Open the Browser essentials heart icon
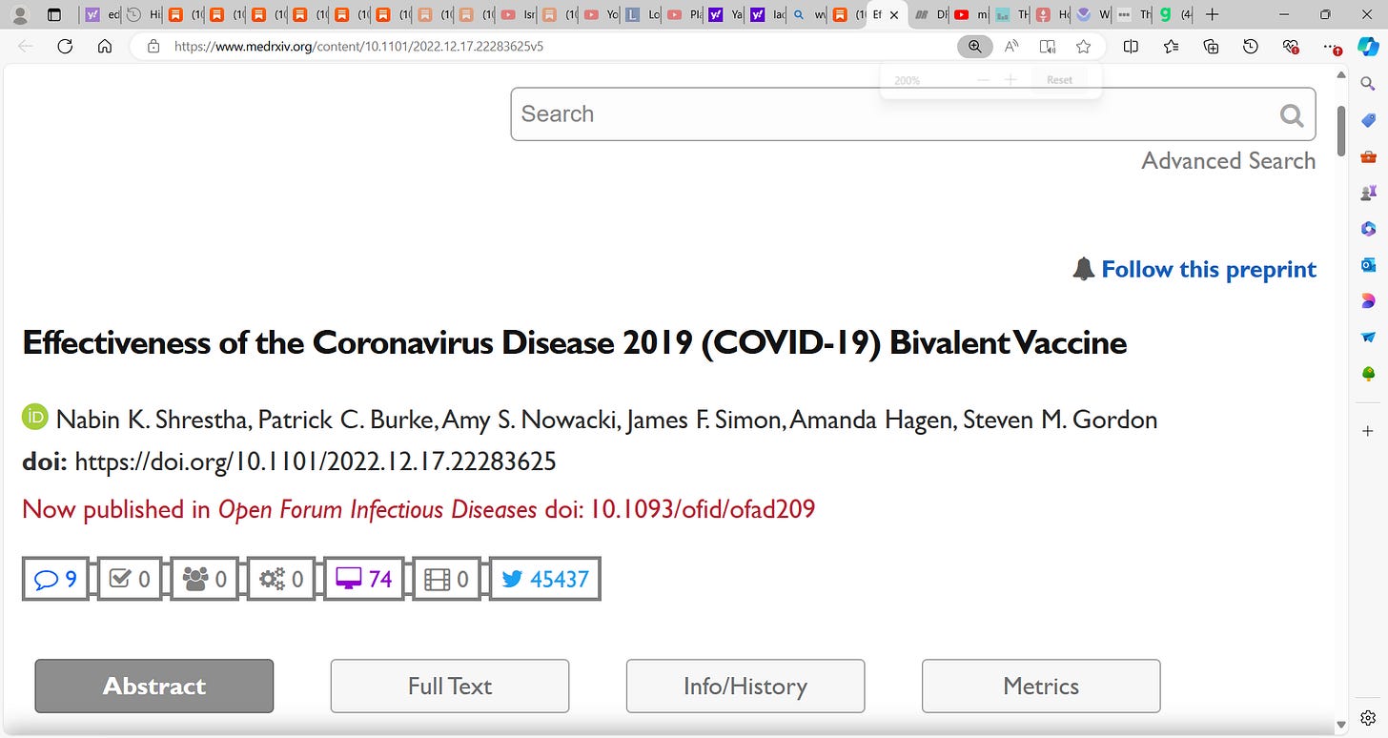The width and height of the screenshot is (1388, 738). pos(1291,46)
